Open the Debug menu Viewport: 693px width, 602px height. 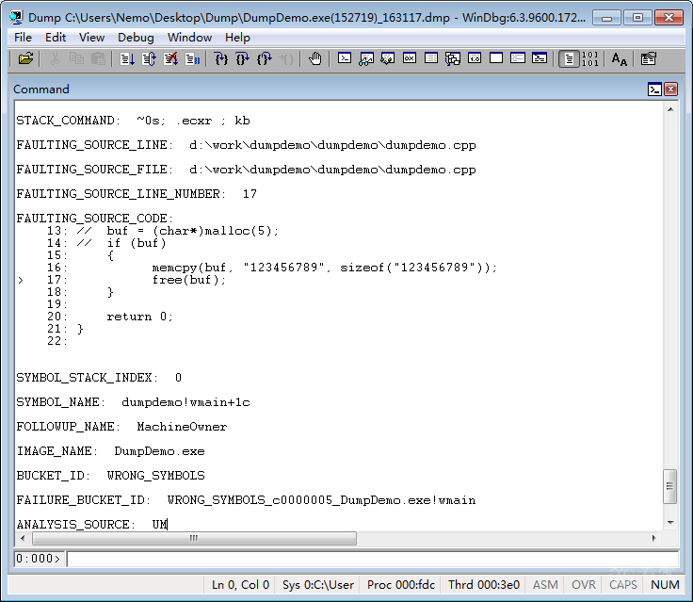pyautogui.click(x=136, y=38)
